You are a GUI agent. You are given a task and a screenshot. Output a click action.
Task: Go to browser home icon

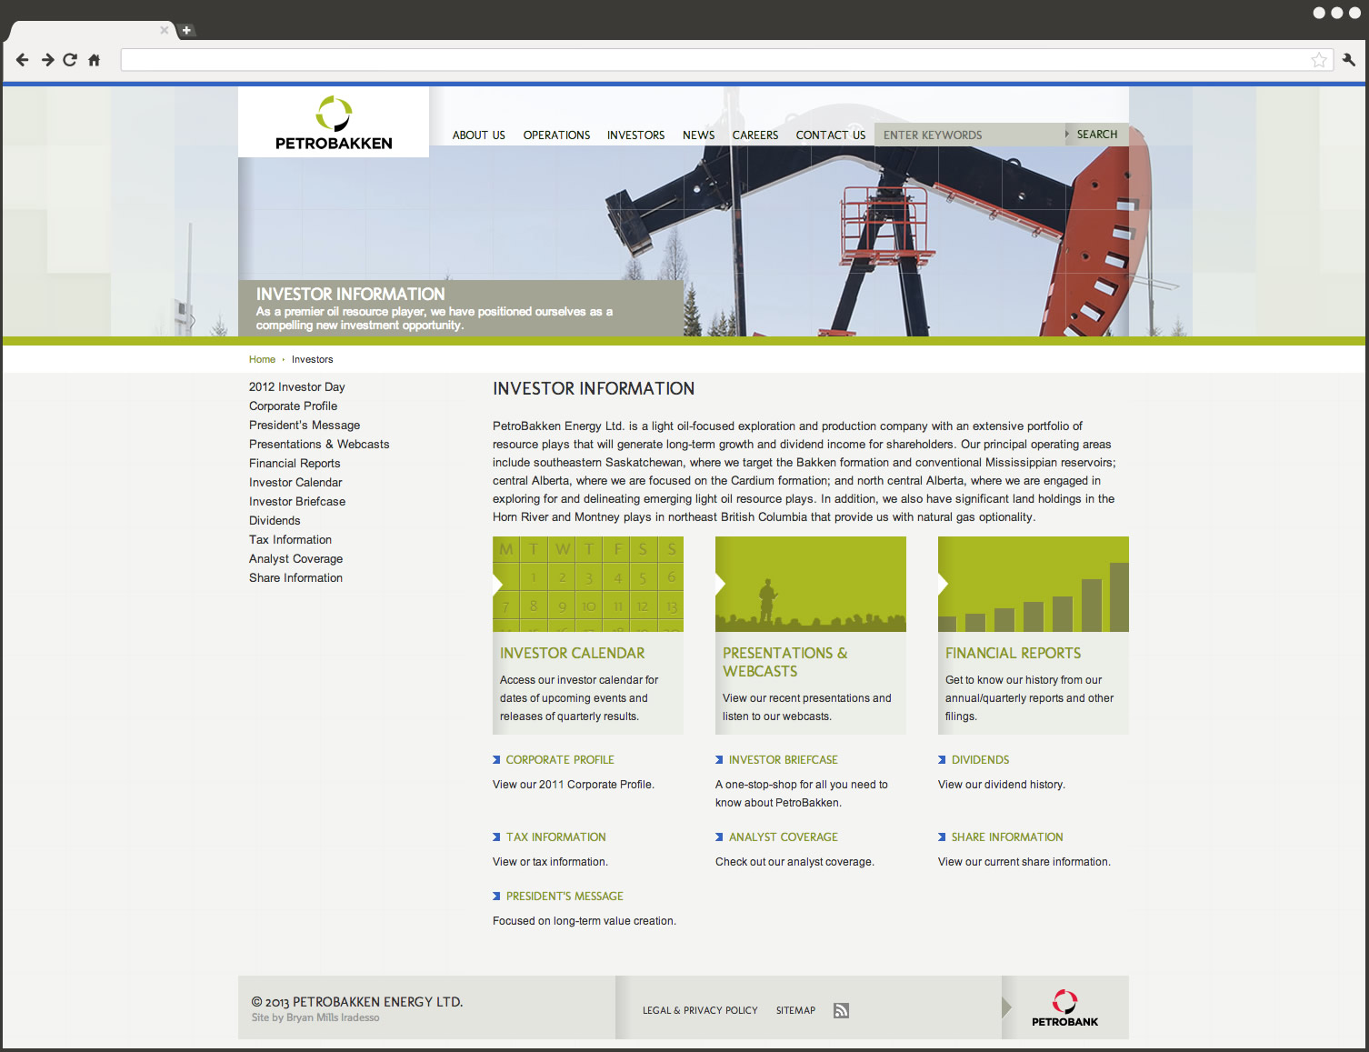tap(94, 60)
